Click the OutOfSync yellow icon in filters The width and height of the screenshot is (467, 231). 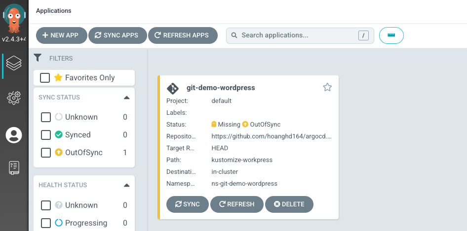click(59, 153)
